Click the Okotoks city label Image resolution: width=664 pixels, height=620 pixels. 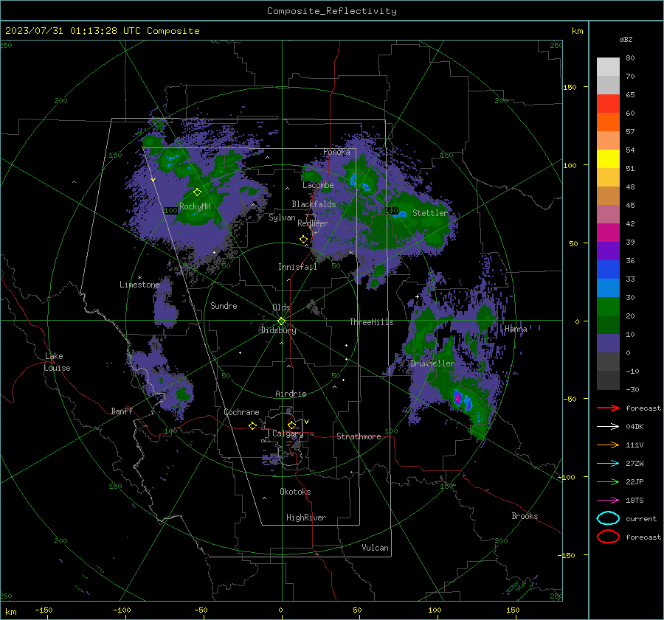coord(295,492)
